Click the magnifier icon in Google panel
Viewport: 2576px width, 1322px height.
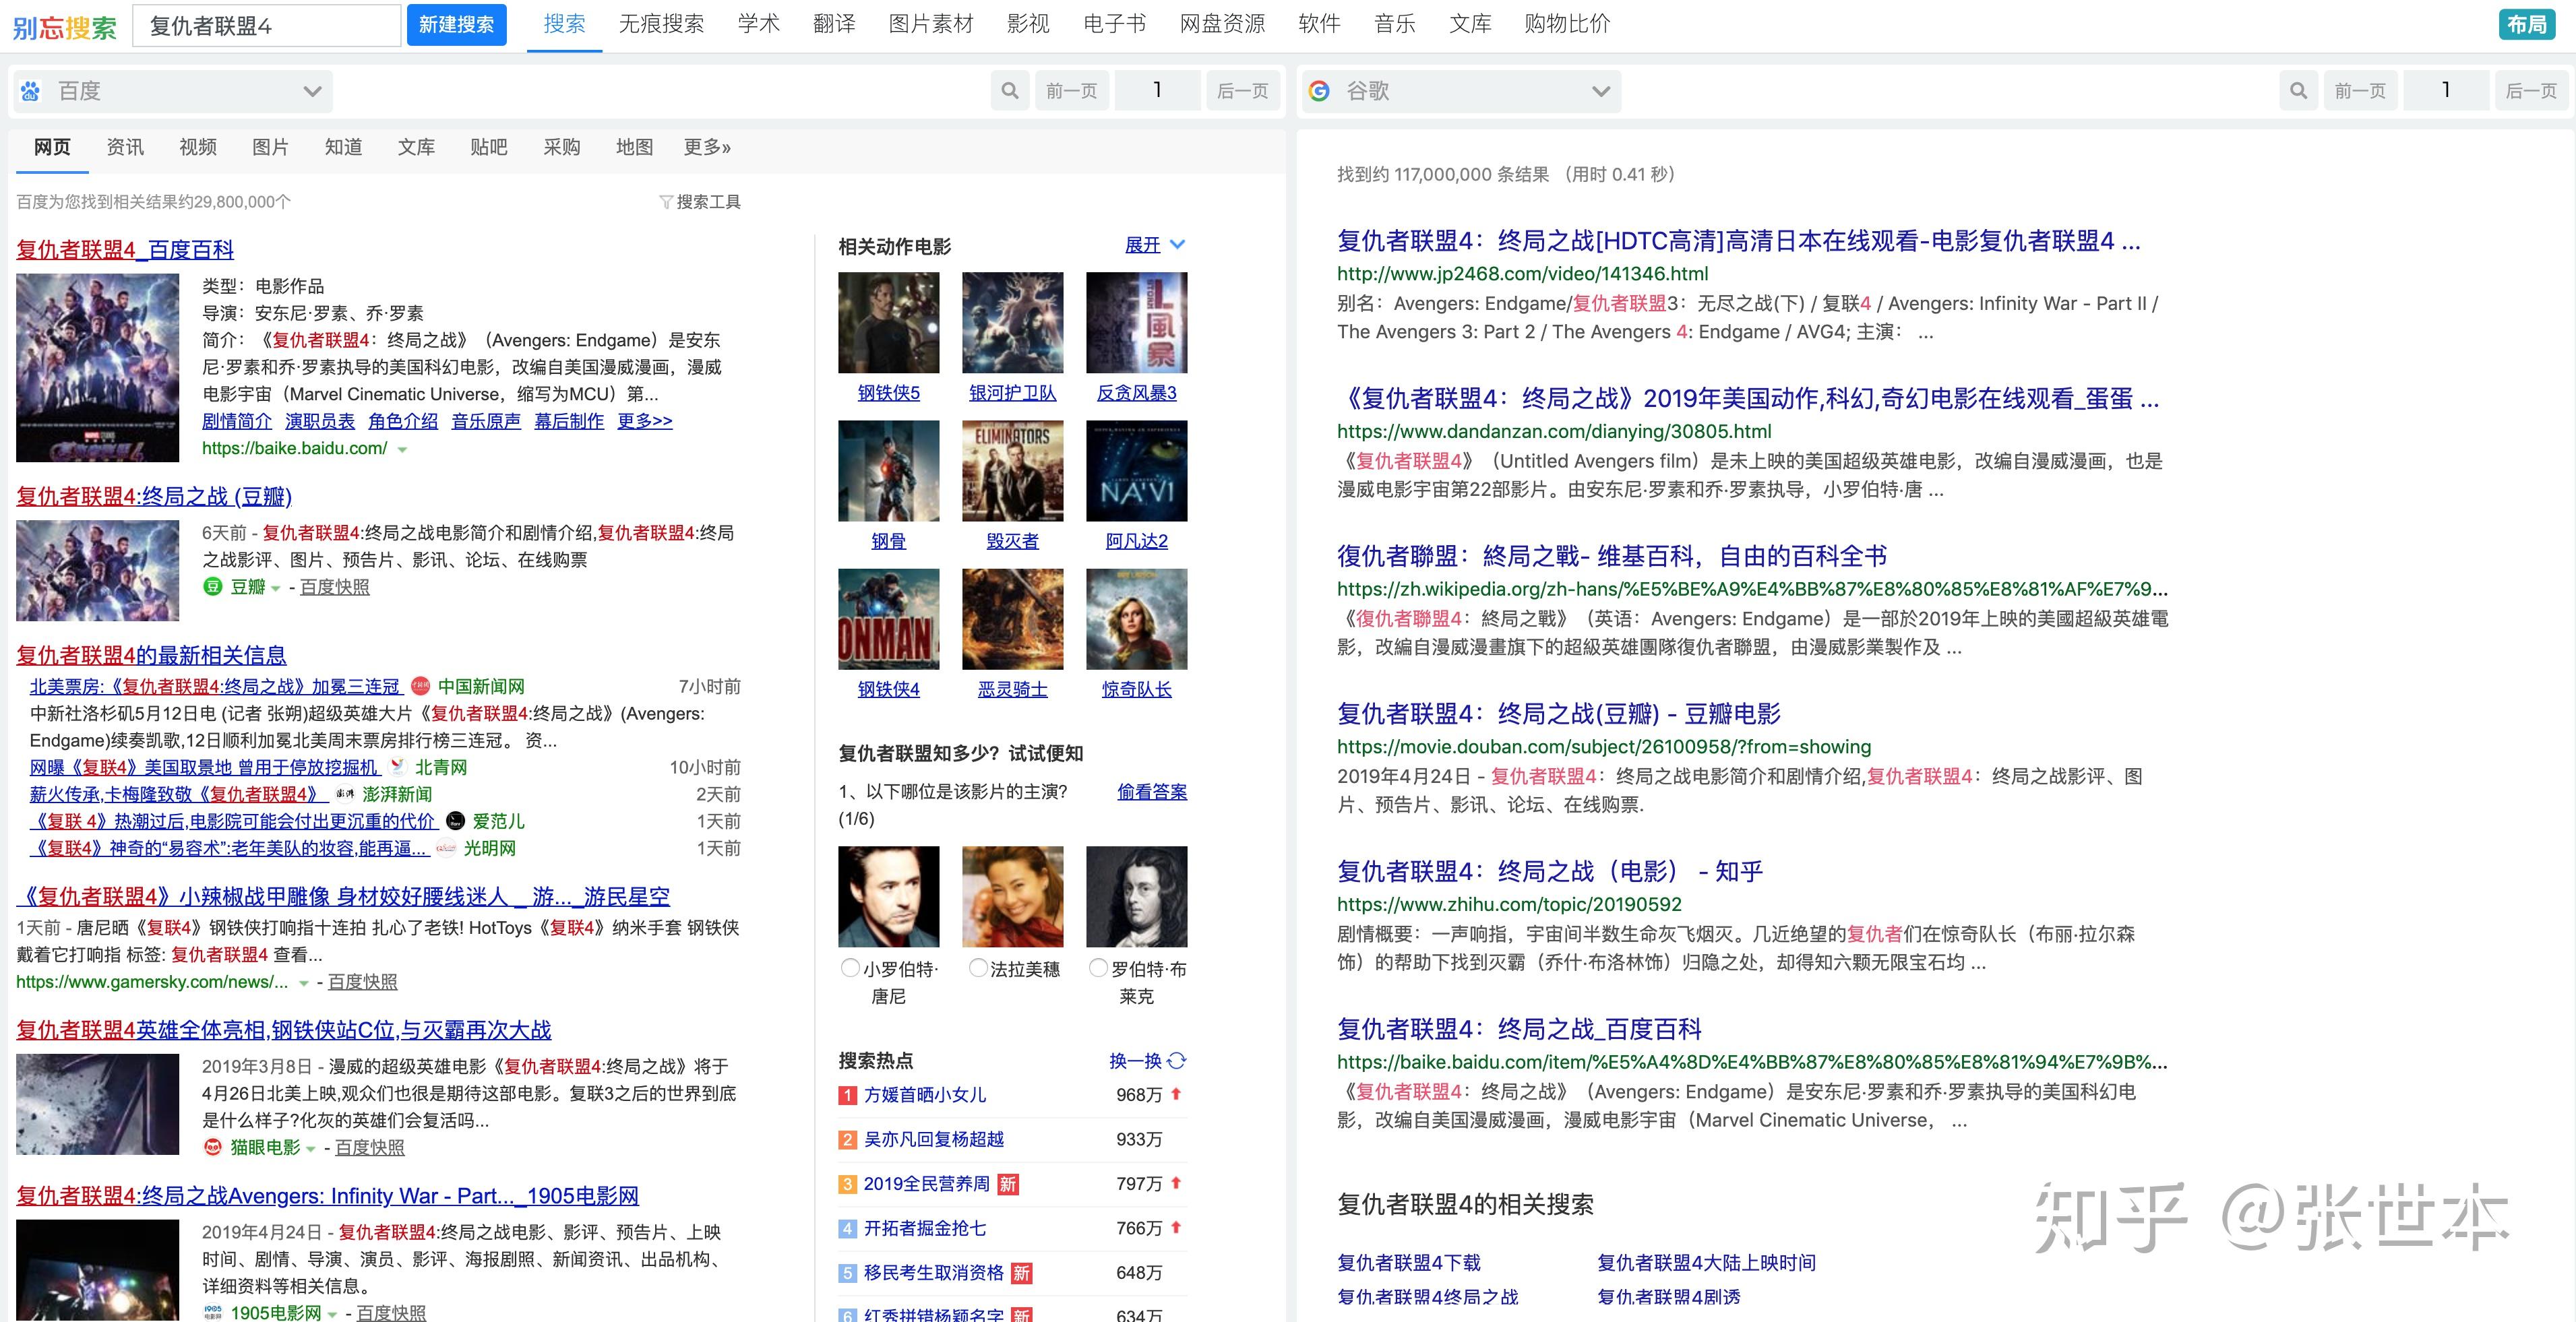[x=2298, y=91]
